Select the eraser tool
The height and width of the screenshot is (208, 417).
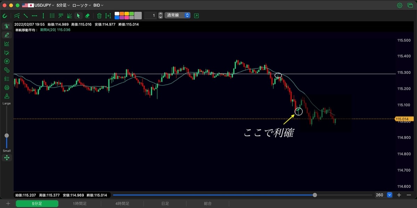click(x=87, y=16)
